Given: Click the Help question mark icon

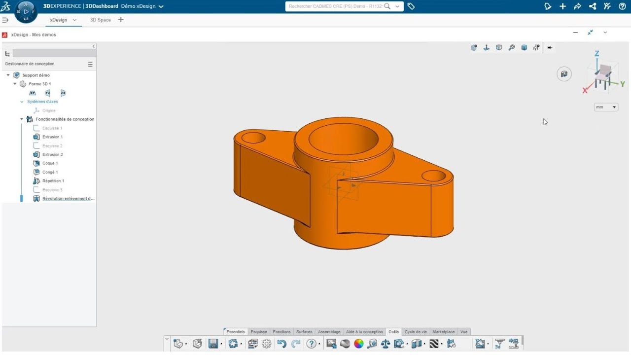Looking at the screenshot, I should click(x=311, y=344).
